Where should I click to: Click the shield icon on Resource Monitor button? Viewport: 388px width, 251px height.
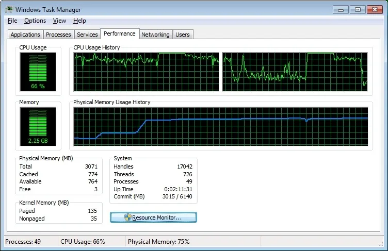pos(127,217)
